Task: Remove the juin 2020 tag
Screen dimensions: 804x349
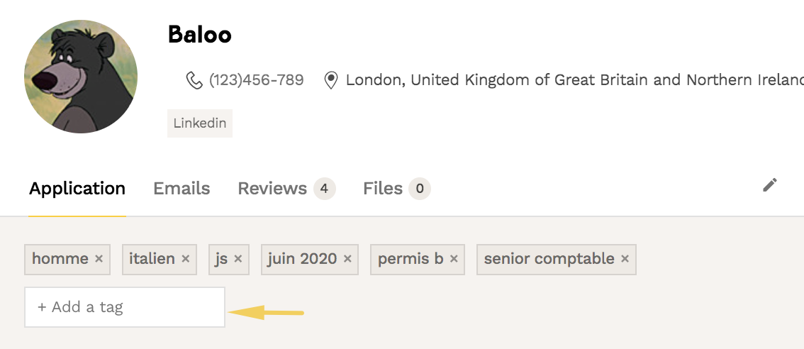Action: (347, 259)
